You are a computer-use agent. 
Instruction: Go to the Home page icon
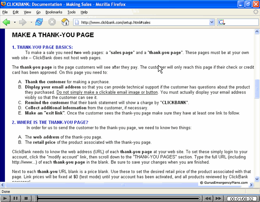(x=65, y=22)
